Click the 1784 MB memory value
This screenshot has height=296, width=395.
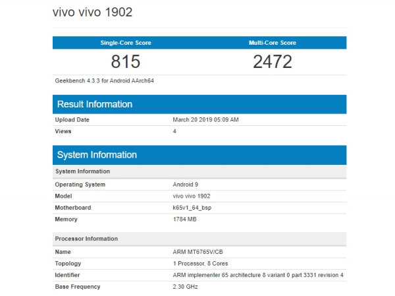coord(186,220)
